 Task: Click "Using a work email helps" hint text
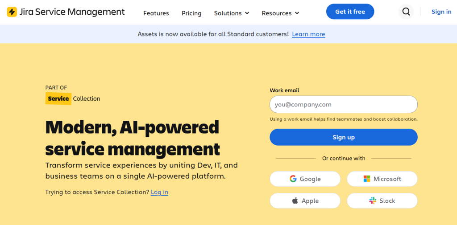(344, 119)
